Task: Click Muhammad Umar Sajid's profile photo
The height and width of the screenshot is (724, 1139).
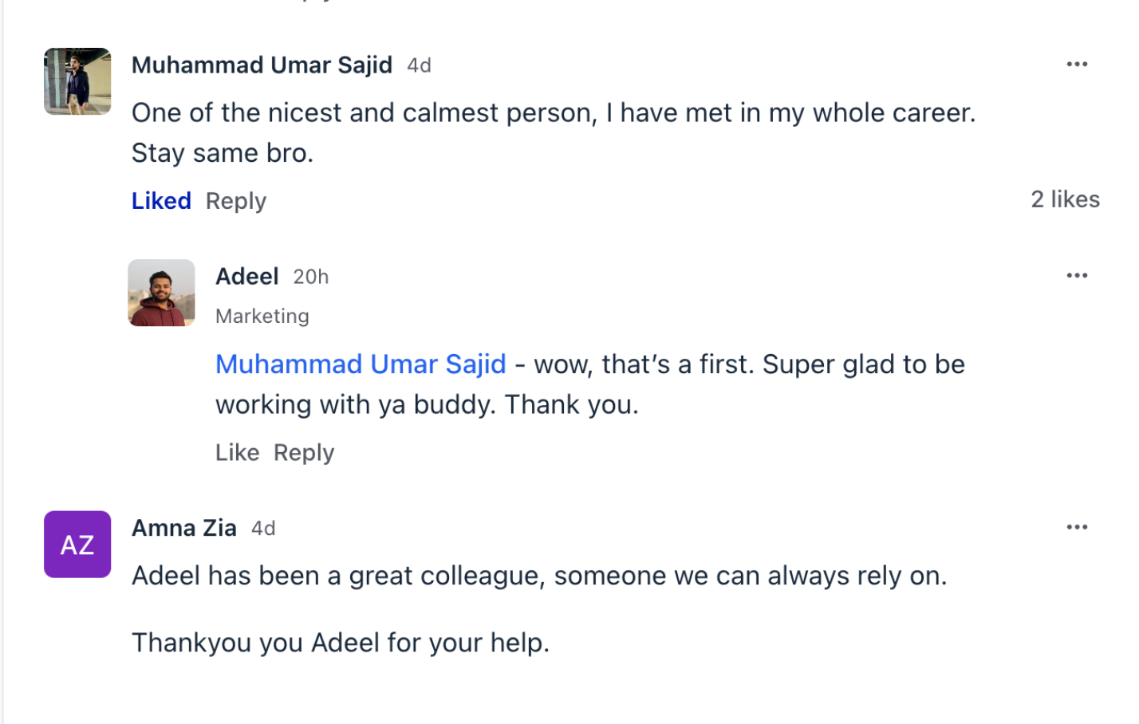Action: tap(77, 81)
